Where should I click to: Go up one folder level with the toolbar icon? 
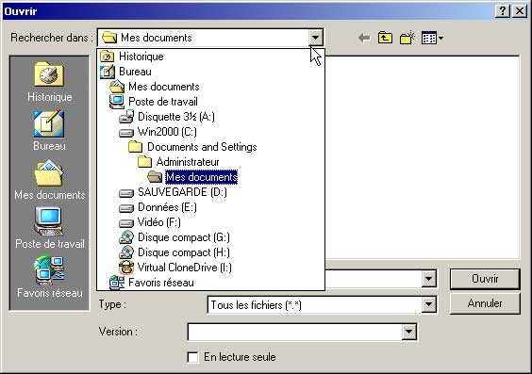pos(385,38)
